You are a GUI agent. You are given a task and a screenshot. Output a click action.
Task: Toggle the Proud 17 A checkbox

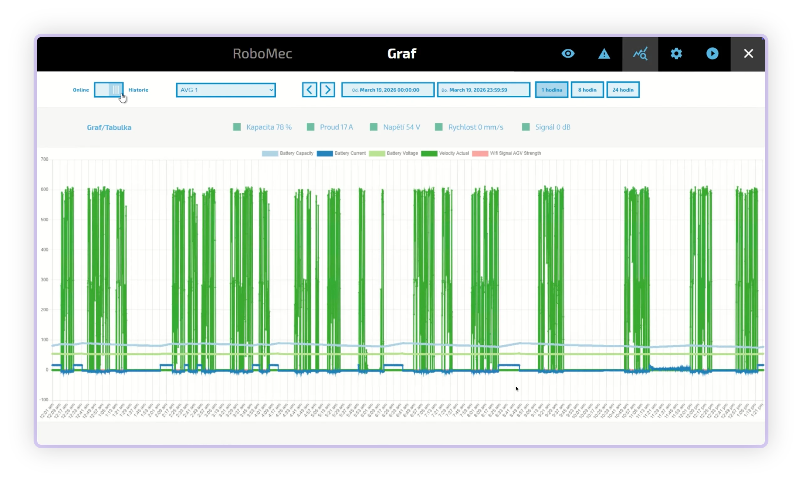[x=310, y=127]
